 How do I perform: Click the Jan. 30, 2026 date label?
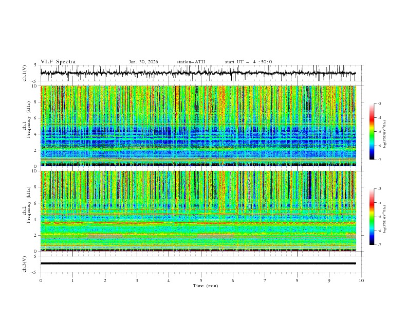[x=143, y=62]
